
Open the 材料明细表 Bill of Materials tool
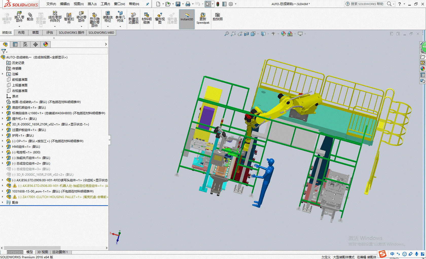pos(147,18)
